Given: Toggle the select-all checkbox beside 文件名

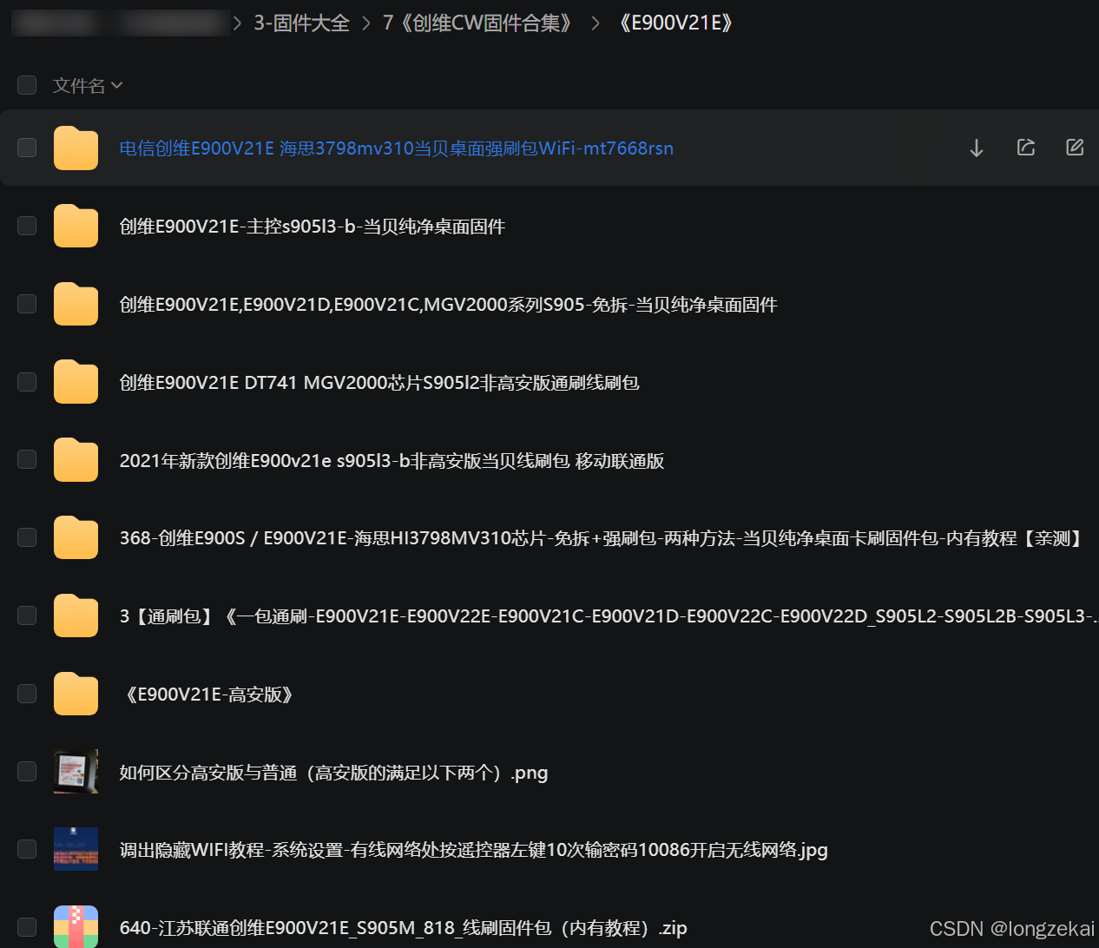Looking at the screenshot, I should pyautogui.click(x=27, y=85).
